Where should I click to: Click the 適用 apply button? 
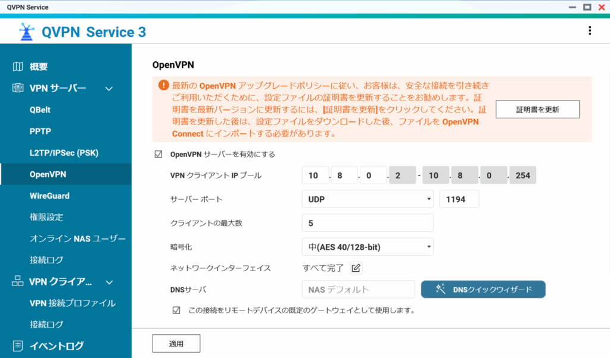click(x=176, y=344)
